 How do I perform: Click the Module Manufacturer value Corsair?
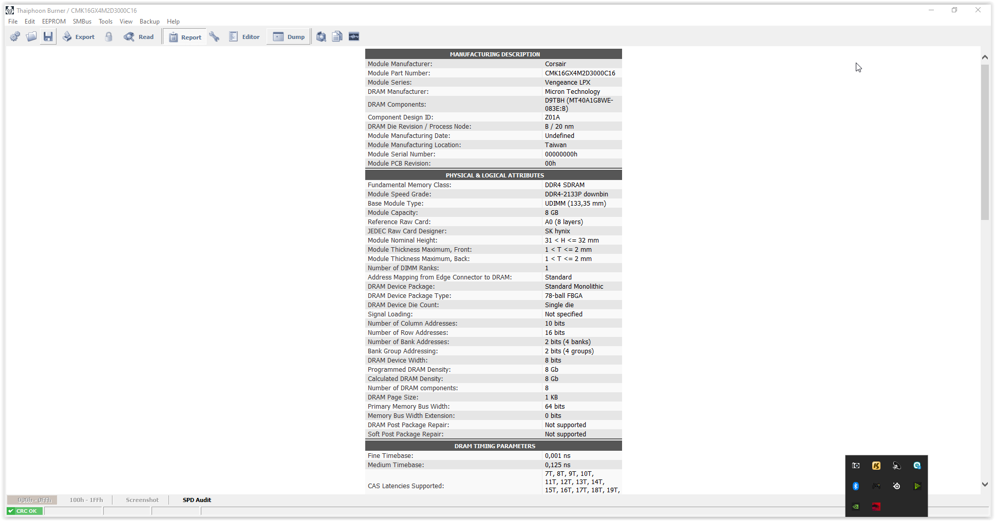(x=555, y=64)
